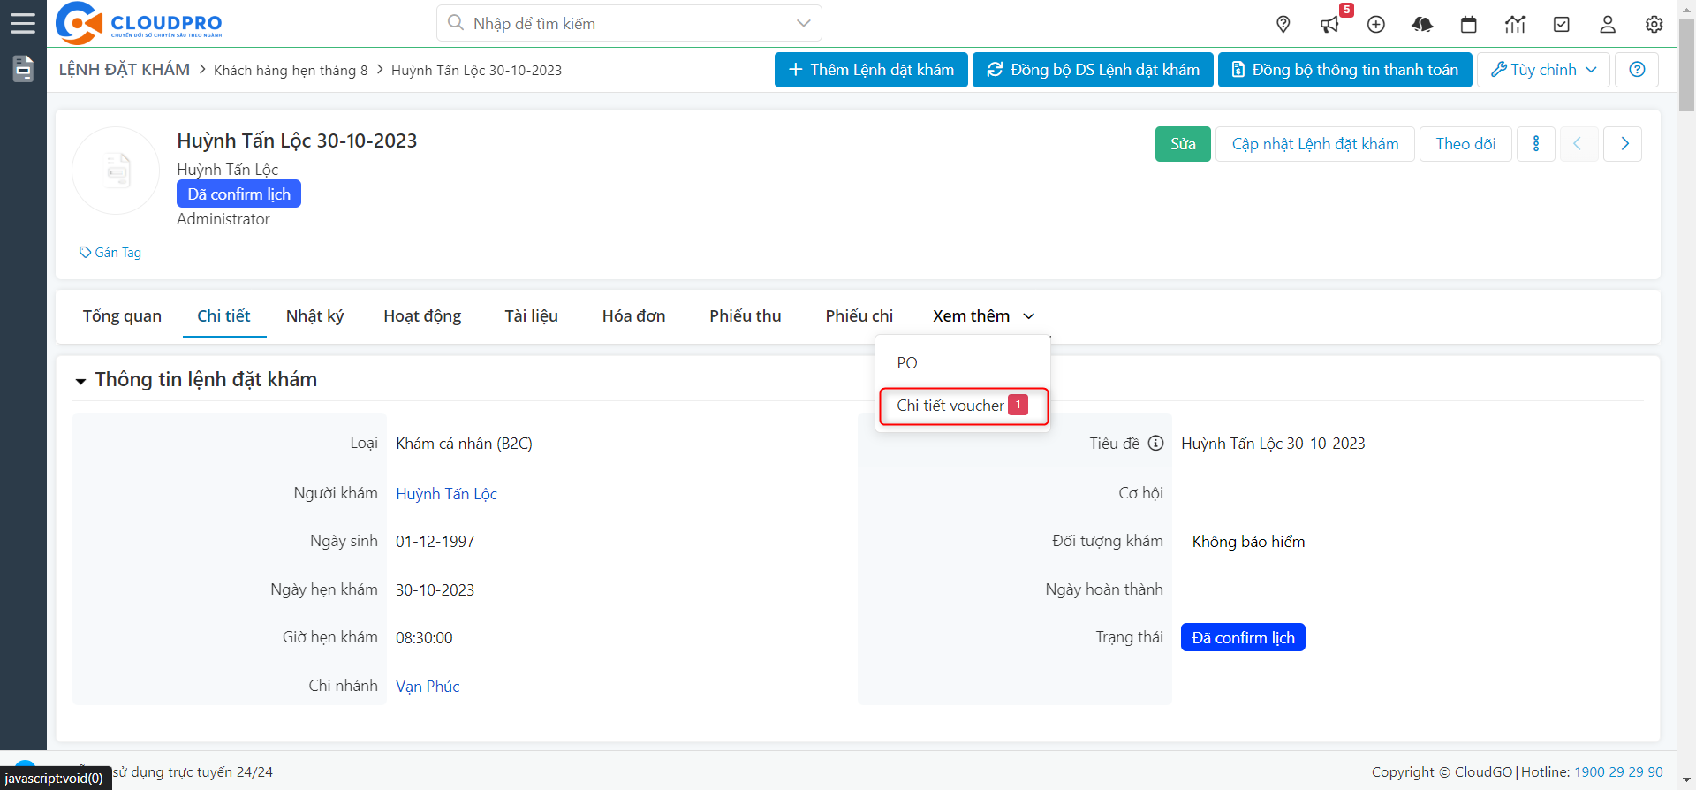Click the vertical scrollbar thumb
1696x790 pixels.
(x=1686, y=65)
